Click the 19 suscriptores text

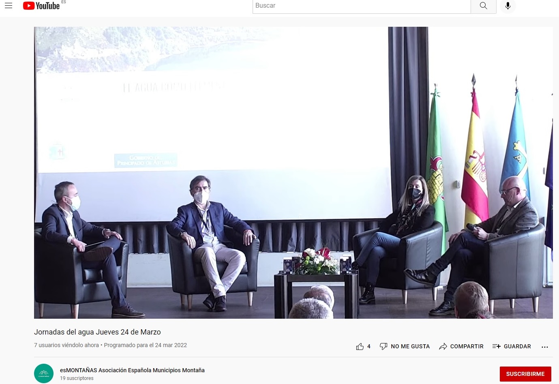(x=77, y=378)
